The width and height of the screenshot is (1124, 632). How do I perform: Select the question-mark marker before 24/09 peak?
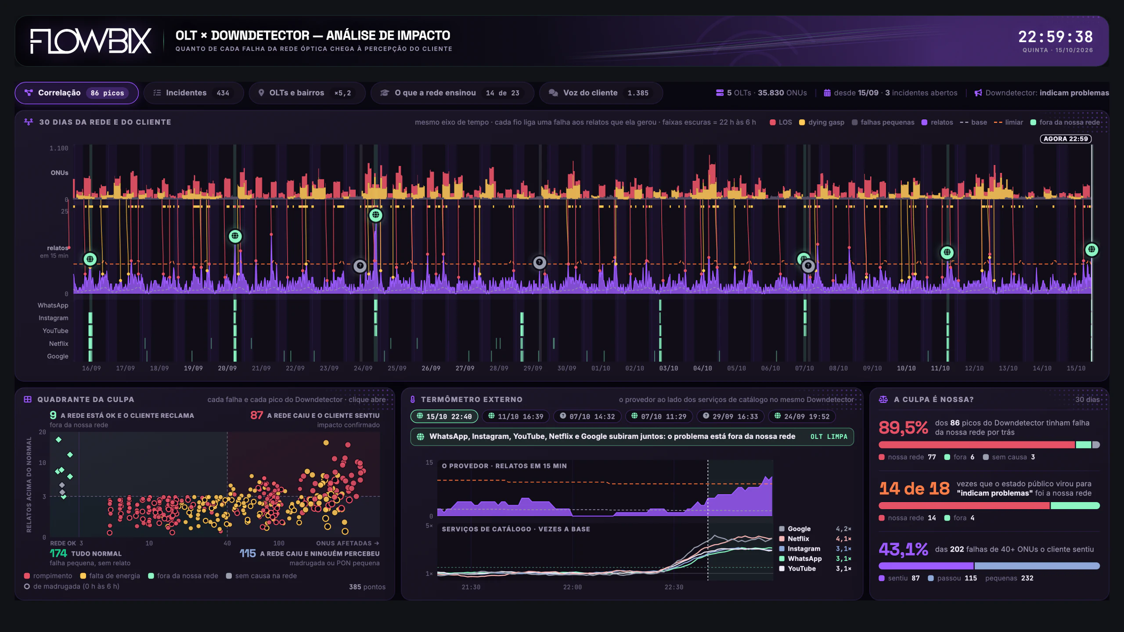pyautogui.click(x=360, y=266)
